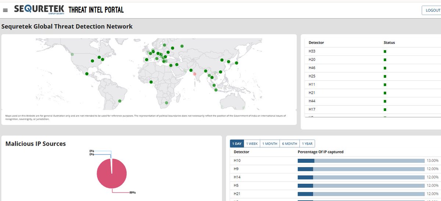Click the LOGOUT button
This screenshot has height=201, width=441.
433,10
